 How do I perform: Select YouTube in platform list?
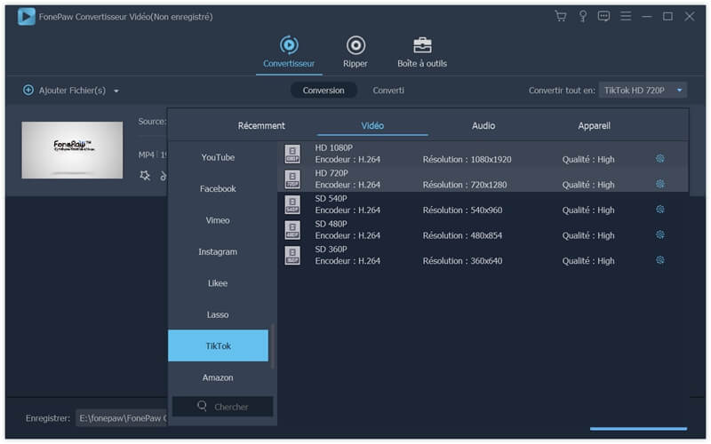(218, 157)
